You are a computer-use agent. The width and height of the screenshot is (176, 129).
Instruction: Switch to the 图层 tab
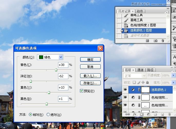[x=129, y=70]
